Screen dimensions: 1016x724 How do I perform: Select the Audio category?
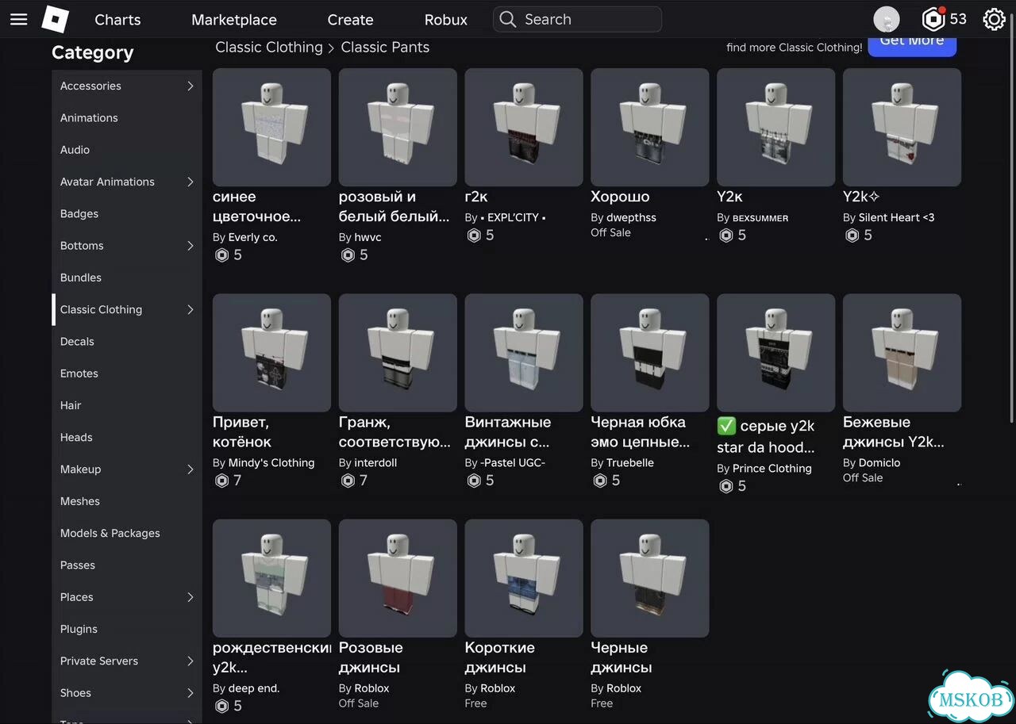75,150
